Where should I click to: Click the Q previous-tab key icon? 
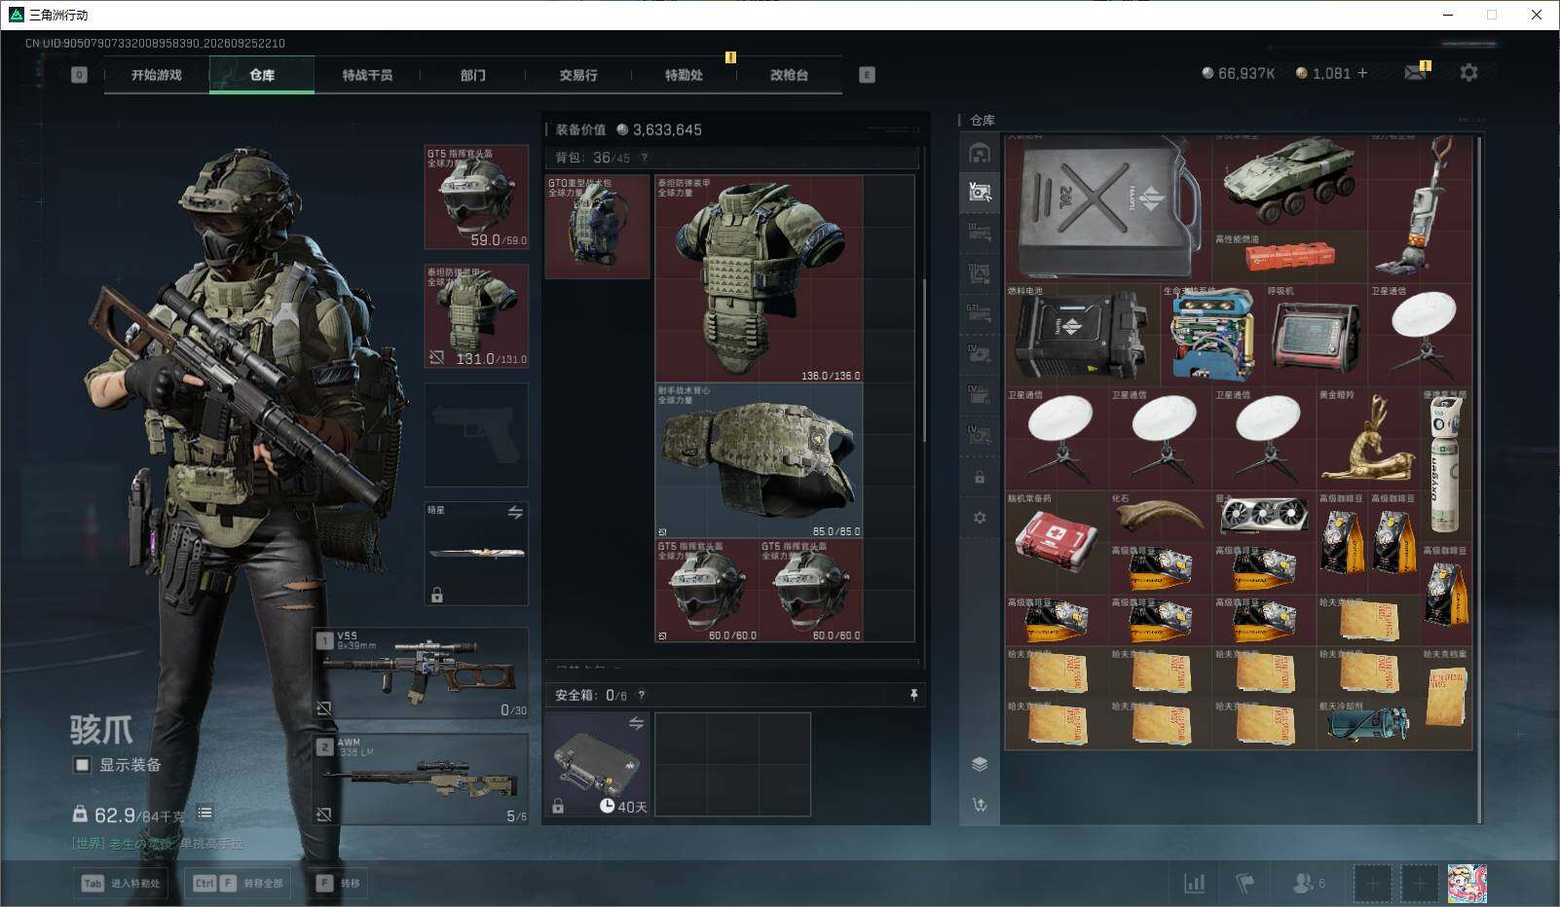(x=80, y=75)
